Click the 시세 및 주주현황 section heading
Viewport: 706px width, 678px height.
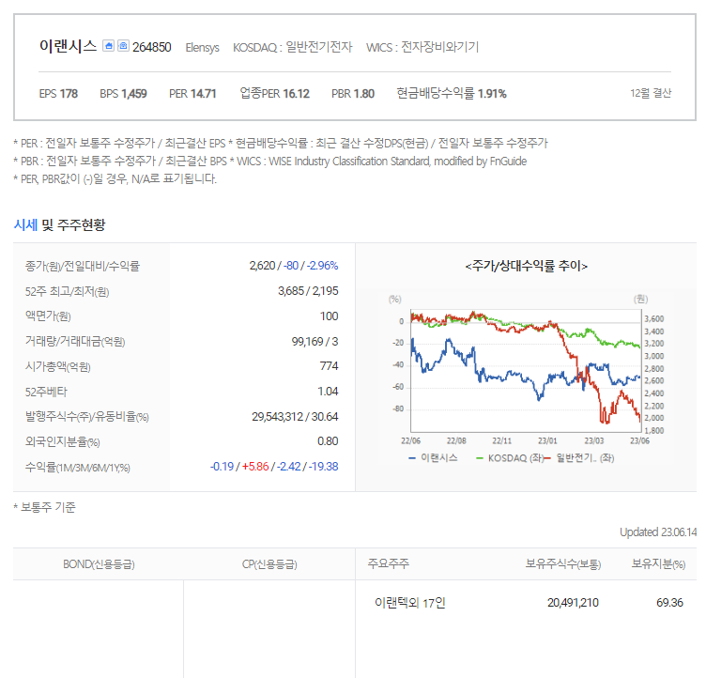59,224
